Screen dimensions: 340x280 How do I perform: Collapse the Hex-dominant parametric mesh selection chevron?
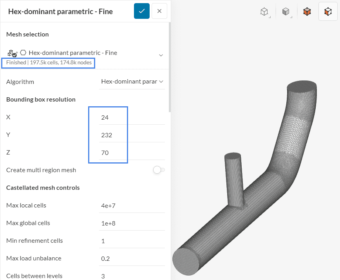click(161, 55)
